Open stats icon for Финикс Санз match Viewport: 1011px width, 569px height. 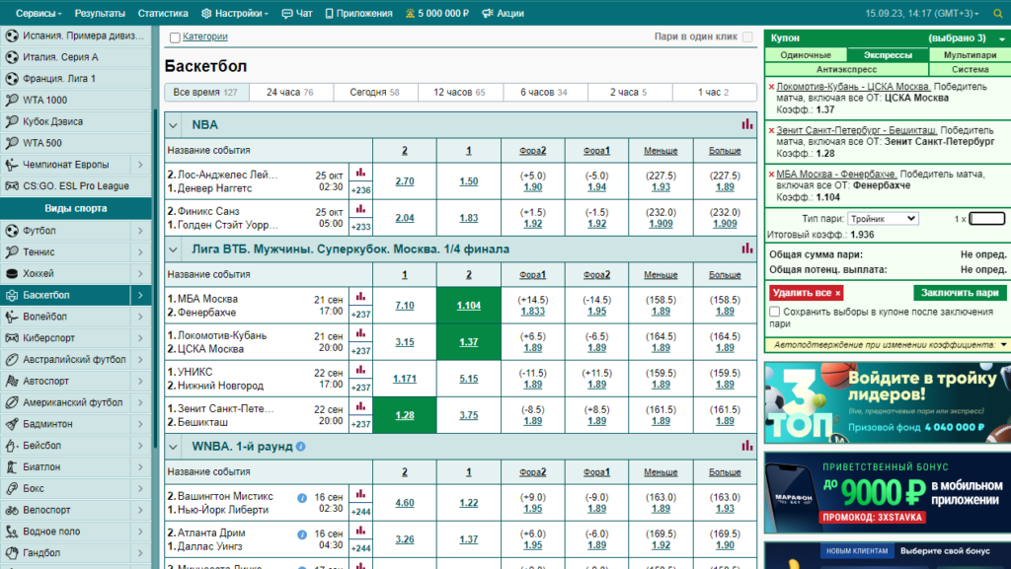pyautogui.click(x=360, y=209)
